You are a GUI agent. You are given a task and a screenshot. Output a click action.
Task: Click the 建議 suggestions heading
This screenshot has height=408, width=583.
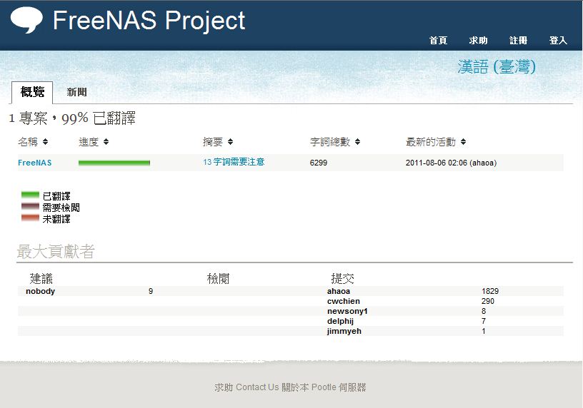coord(41,278)
